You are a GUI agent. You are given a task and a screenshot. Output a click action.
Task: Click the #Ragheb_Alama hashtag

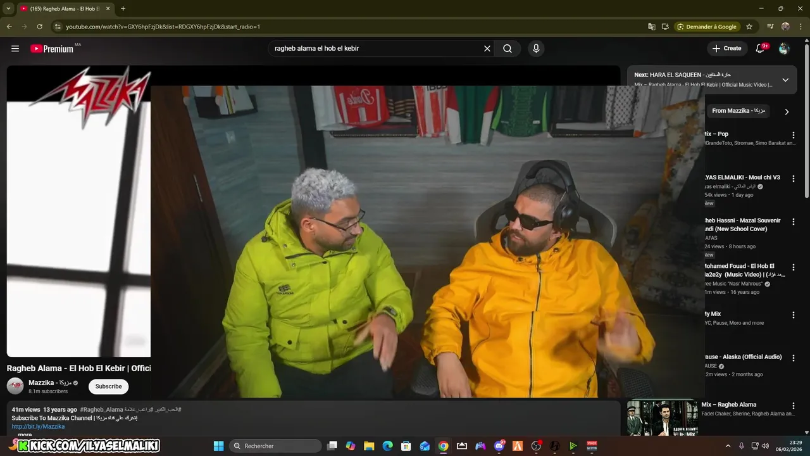point(101,410)
